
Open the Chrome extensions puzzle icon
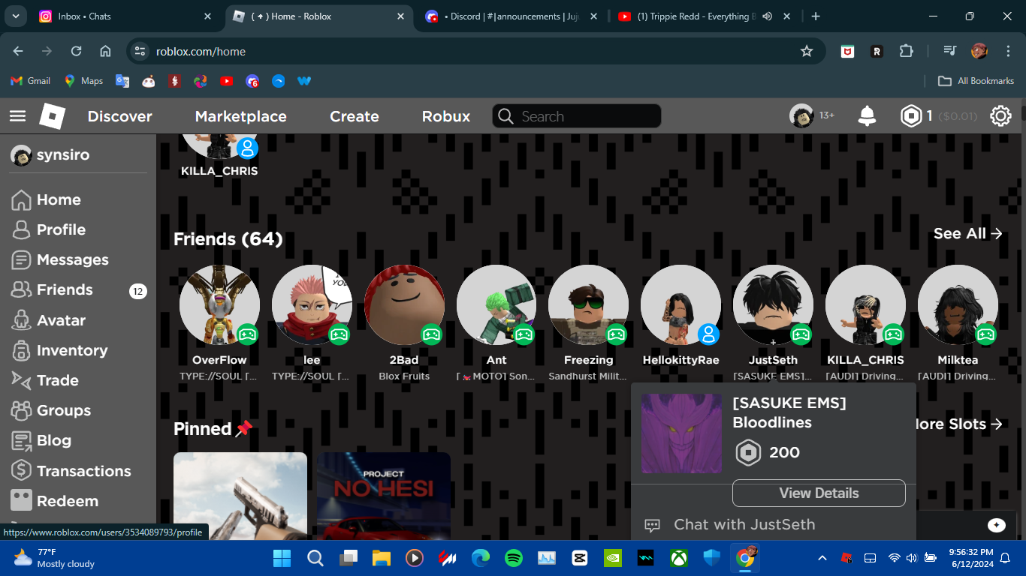[x=906, y=51]
